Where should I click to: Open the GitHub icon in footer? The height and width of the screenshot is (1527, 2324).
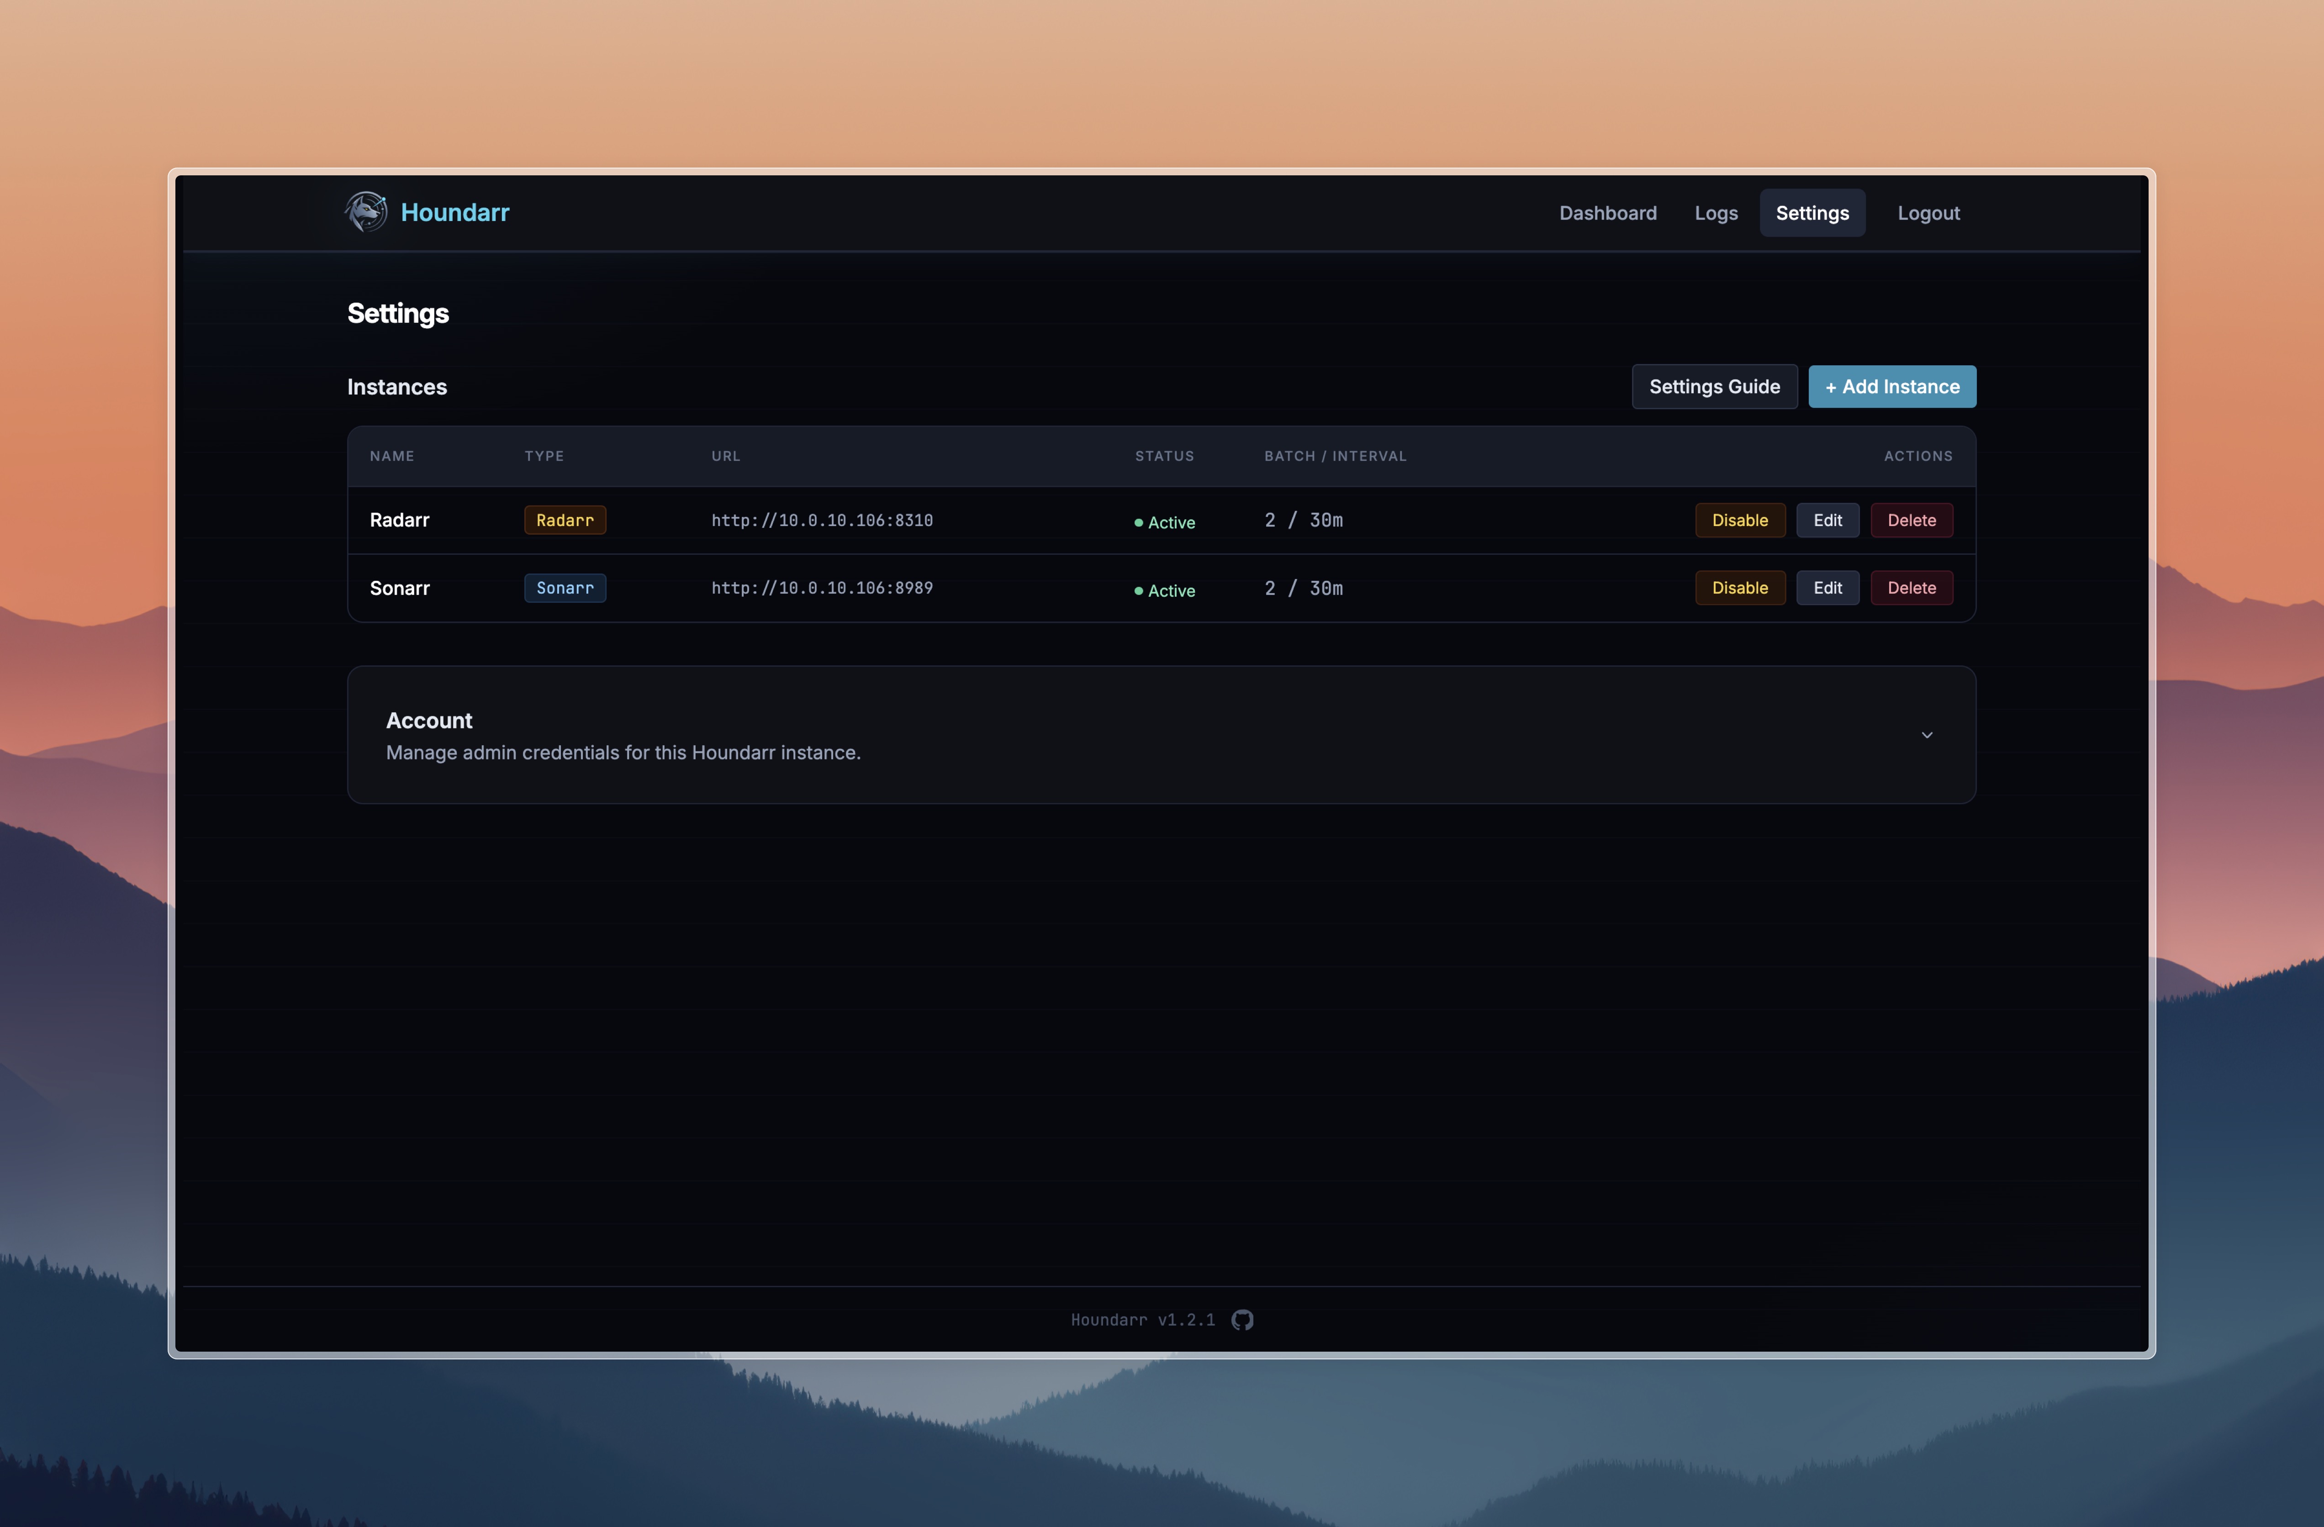(1242, 1320)
